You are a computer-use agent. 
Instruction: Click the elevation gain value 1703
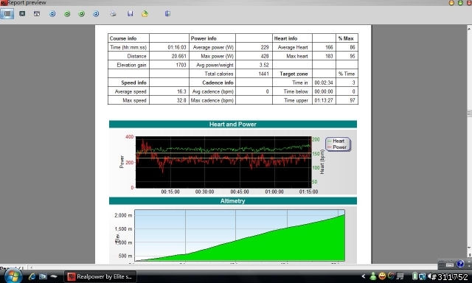[181, 65]
